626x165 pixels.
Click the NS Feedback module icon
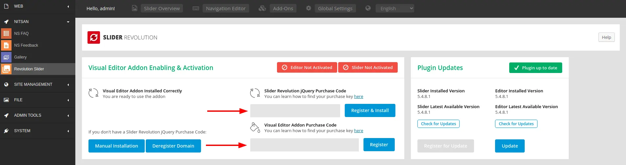point(6,45)
